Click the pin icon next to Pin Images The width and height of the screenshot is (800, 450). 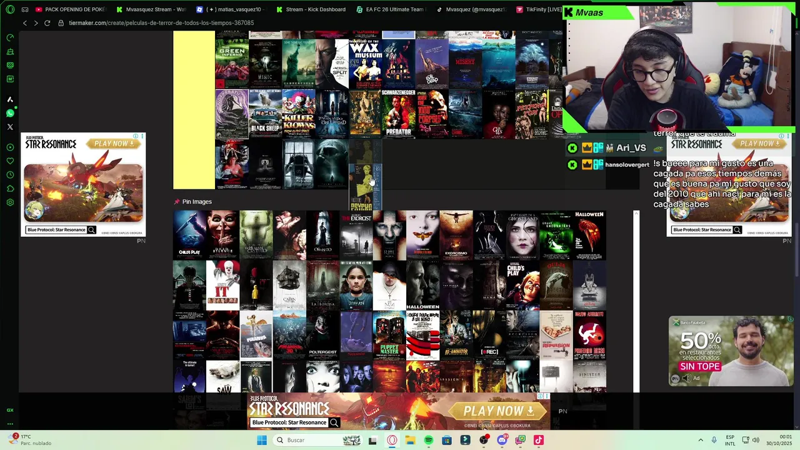pos(177,202)
